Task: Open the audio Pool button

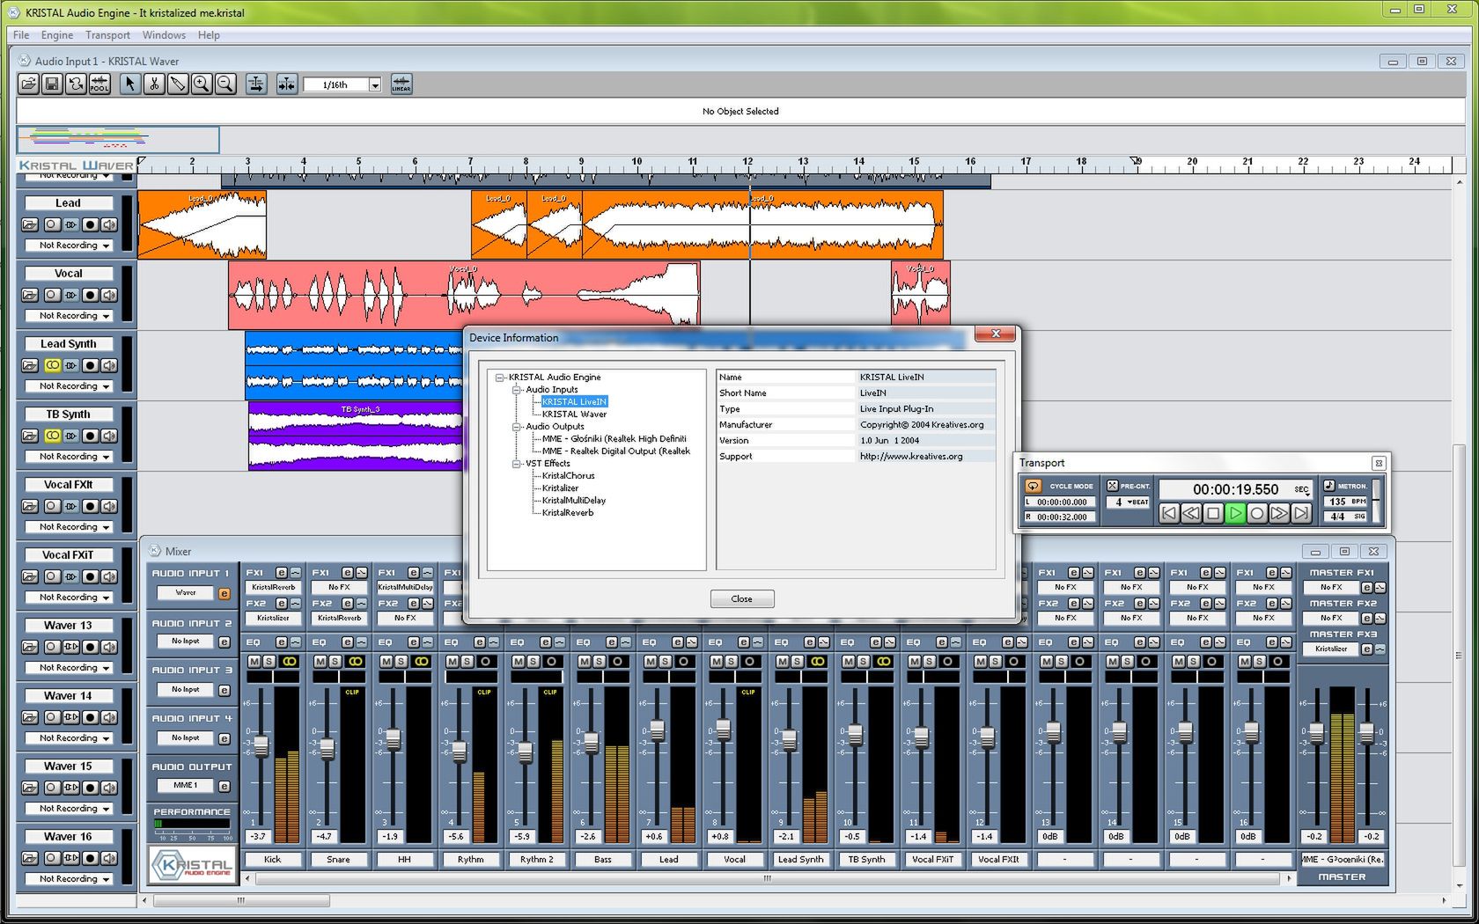Action: coord(99,84)
